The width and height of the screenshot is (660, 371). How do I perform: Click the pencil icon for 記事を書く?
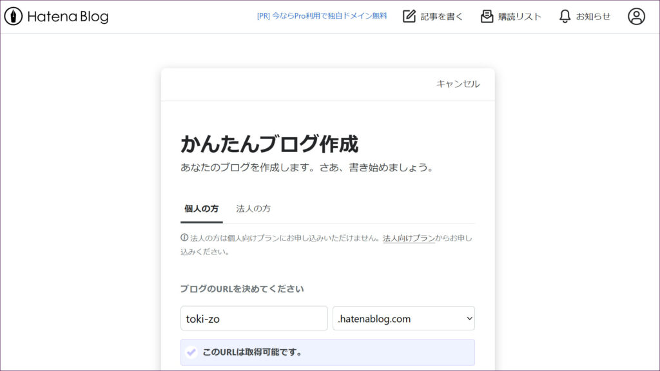pyautogui.click(x=409, y=17)
